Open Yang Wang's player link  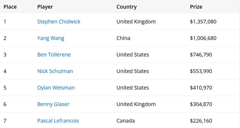point(51,38)
